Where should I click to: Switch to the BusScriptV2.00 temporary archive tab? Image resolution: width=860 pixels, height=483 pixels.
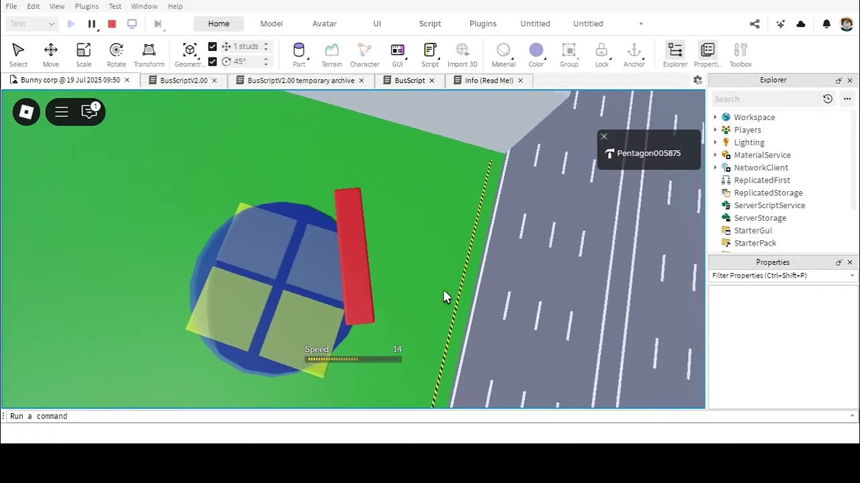click(x=300, y=80)
